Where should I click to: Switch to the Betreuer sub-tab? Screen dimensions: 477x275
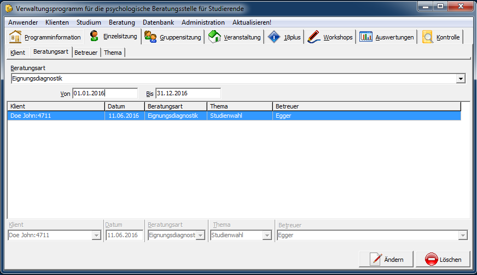click(86, 53)
